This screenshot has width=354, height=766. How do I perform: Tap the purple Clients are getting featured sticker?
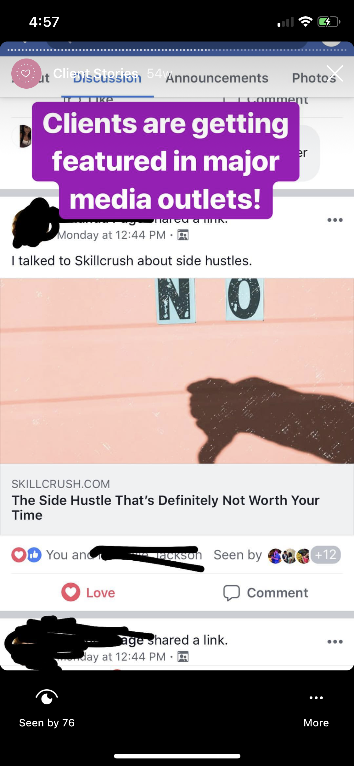(166, 160)
